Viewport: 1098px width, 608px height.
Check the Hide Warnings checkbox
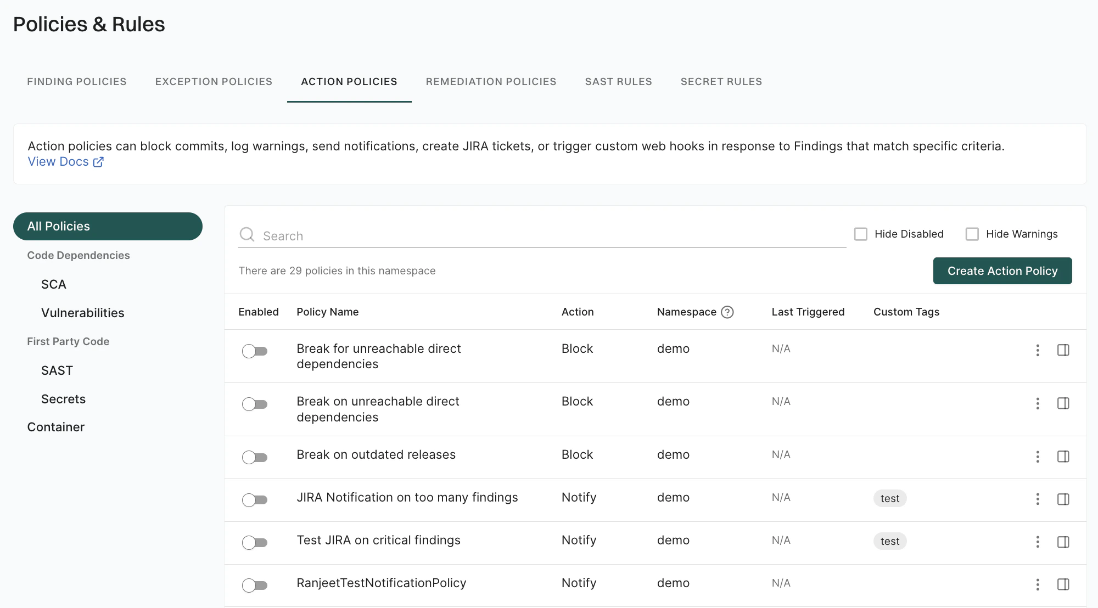click(972, 234)
